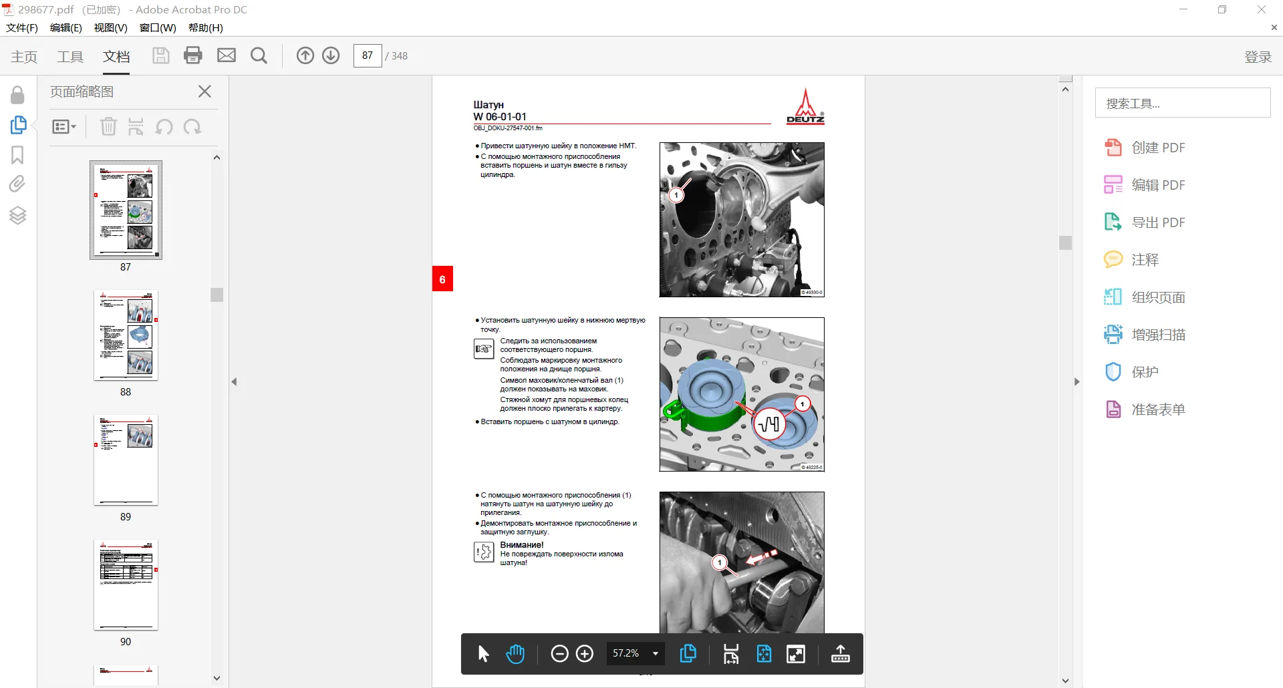Screen dimensions: 1283x688
Task: Open the 注释 comment tool
Action: pyautogui.click(x=1131, y=260)
